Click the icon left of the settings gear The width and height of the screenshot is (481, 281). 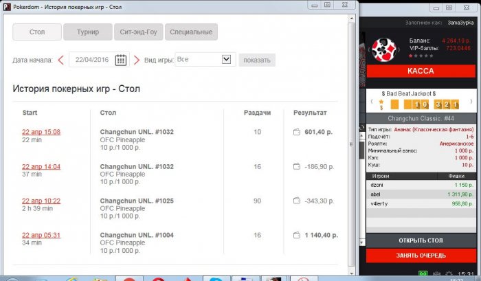click(x=436, y=273)
